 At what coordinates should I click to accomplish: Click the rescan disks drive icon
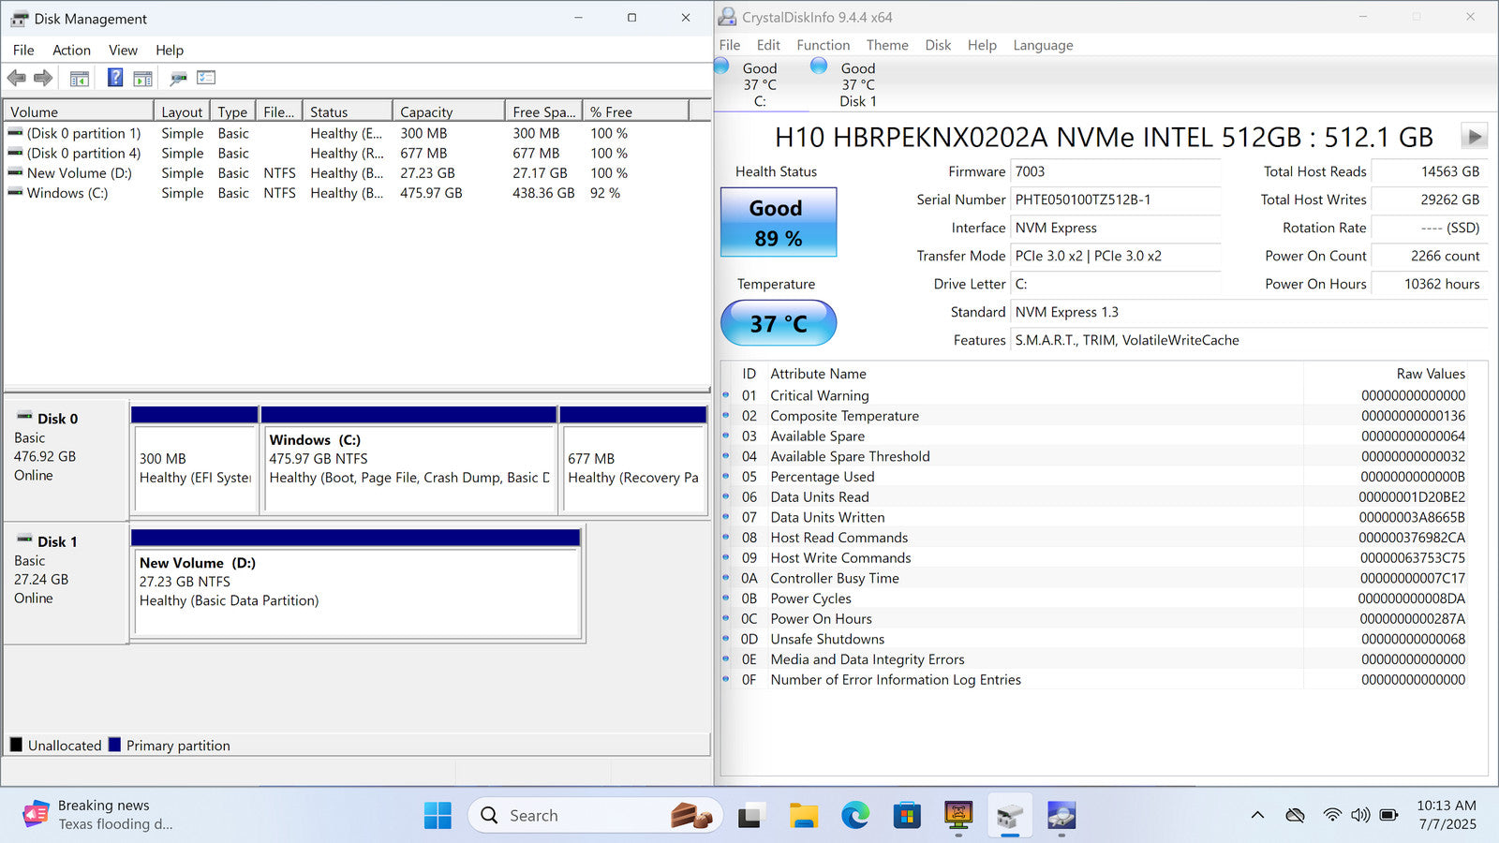point(178,78)
